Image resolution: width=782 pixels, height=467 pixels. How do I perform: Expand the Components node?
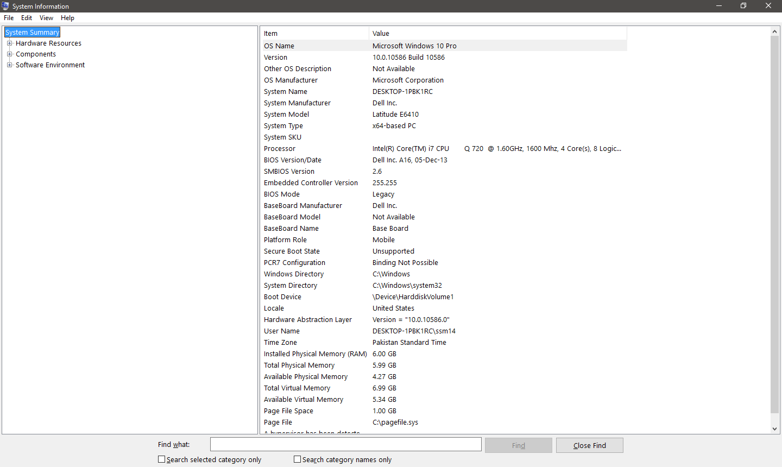pyautogui.click(x=9, y=54)
